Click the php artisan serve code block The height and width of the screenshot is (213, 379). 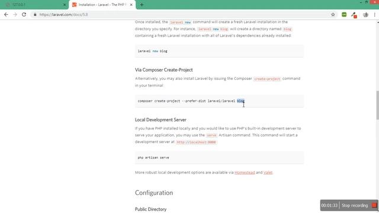(x=219, y=157)
